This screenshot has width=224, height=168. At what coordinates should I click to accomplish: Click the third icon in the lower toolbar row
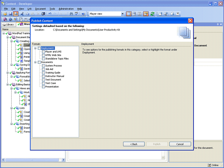point(16,19)
